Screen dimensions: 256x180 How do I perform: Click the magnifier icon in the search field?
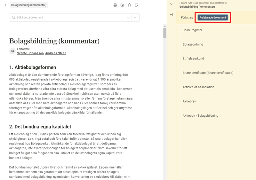14,18
